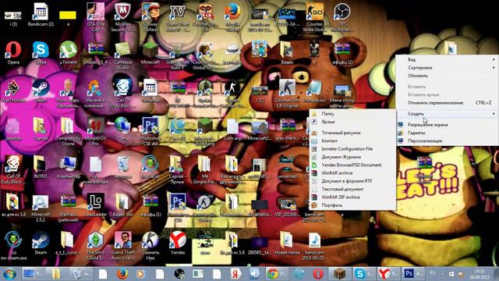Image resolution: width=499 pixels, height=281 pixels.
Task: Open Windows Explorer folder in taskbar
Action: 56,274
